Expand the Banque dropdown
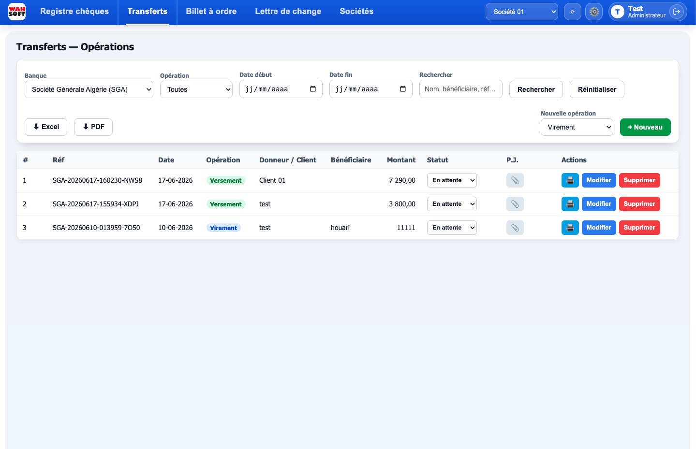 pos(89,89)
